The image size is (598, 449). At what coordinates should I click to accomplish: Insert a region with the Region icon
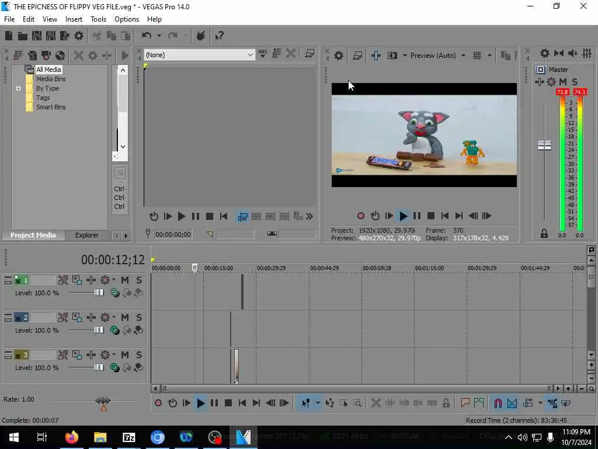(x=479, y=403)
